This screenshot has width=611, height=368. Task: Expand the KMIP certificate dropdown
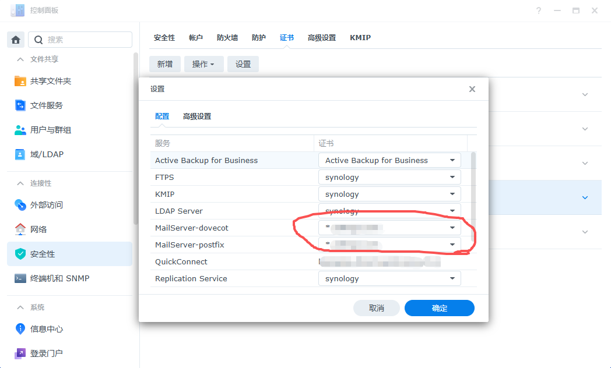point(389,194)
